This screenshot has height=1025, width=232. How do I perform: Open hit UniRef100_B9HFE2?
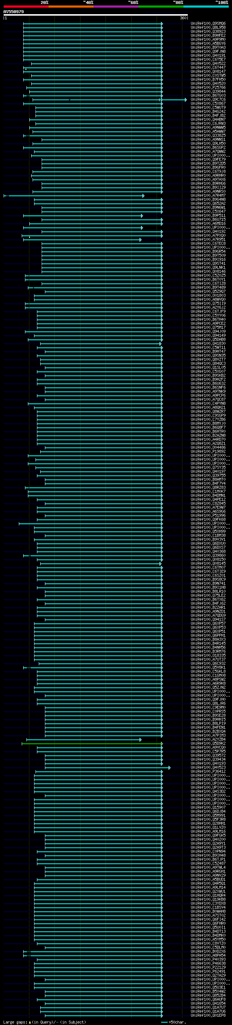pyautogui.click(x=208, y=35)
